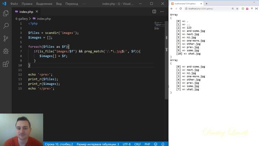259x146 pixels.
Task: Change tab size in status bar
Action: pyautogui.click(x=98, y=144)
